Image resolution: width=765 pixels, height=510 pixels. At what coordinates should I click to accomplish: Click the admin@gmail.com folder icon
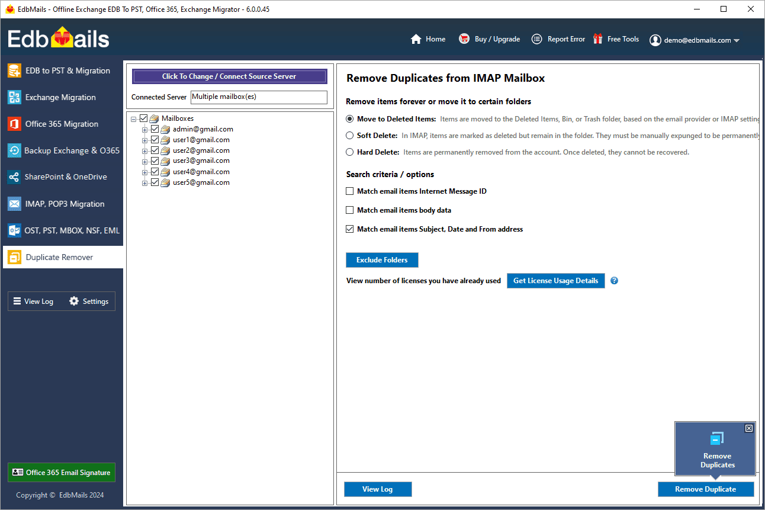click(x=165, y=129)
